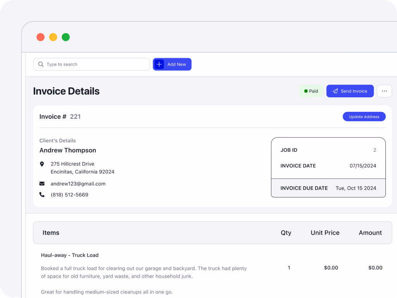Click the Unit Price column header
Screen dimensions: 397x298
325,233
